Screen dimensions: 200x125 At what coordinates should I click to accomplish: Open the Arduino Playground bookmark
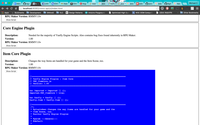[x=95, y=12]
